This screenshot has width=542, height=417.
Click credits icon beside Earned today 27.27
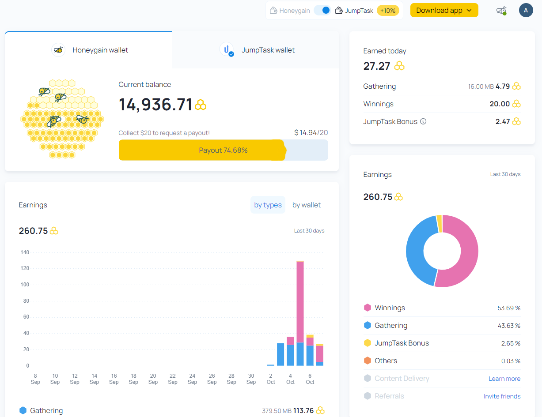tap(399, 66)
